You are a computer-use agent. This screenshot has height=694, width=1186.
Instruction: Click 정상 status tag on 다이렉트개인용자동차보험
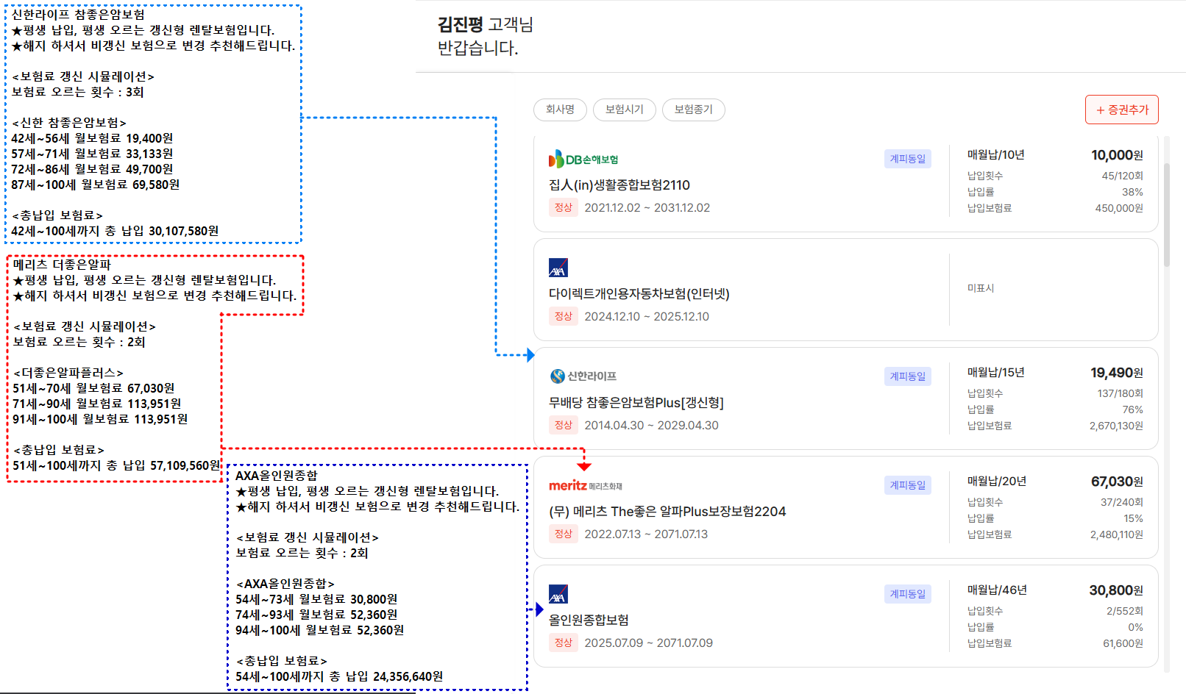coord(563,316)
